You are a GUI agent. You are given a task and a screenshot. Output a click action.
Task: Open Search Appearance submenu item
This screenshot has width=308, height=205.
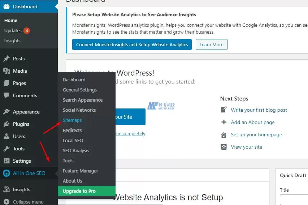click(82, 100)
